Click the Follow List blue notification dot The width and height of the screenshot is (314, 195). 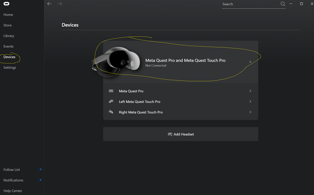(x=41, y=169)
